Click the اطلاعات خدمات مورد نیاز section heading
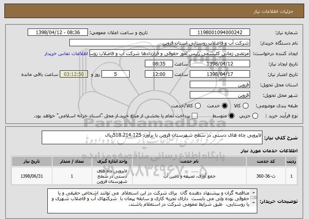 pyautogui.click(x=269, y=151)
